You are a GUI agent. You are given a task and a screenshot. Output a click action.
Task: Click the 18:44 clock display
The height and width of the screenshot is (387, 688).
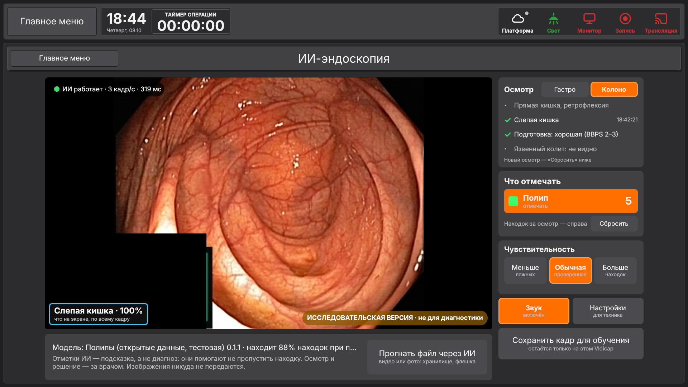pyautogui.click(x=126, y=19)
